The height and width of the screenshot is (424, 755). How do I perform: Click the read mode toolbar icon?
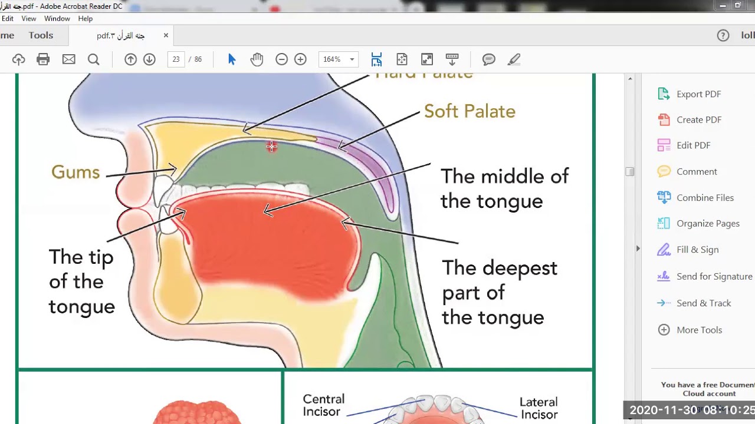click(452, 59)
